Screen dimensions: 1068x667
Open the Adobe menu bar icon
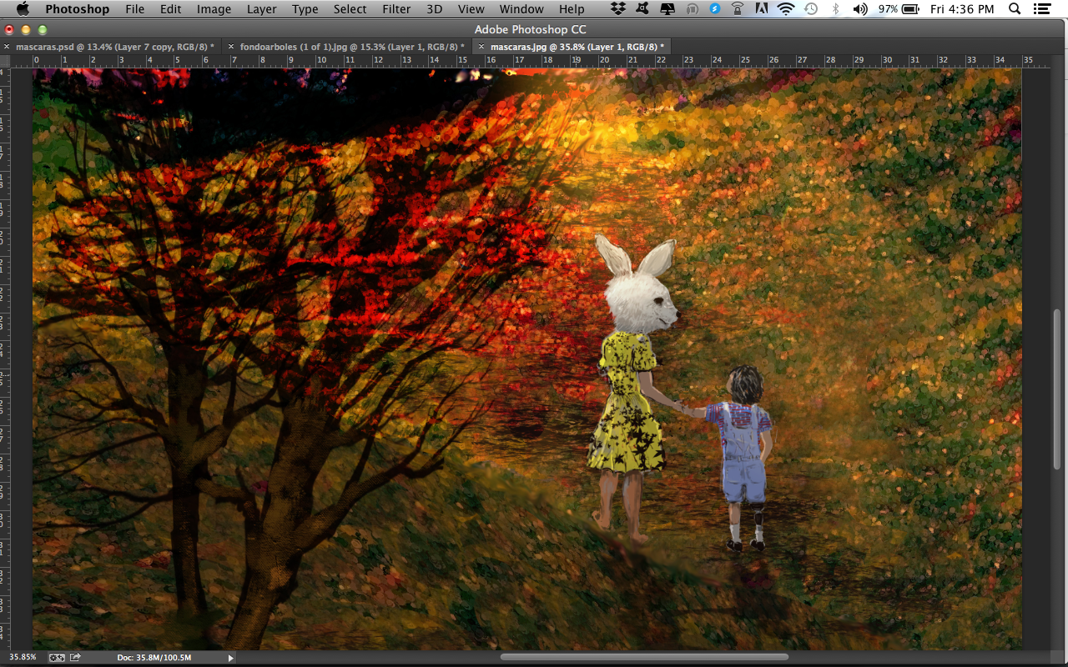(x=761, y=9)
